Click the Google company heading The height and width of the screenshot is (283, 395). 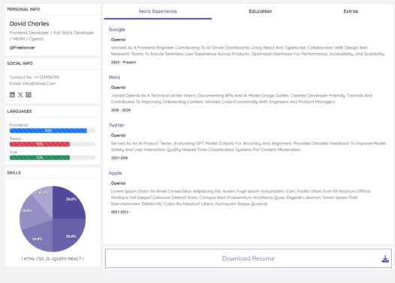116,29
